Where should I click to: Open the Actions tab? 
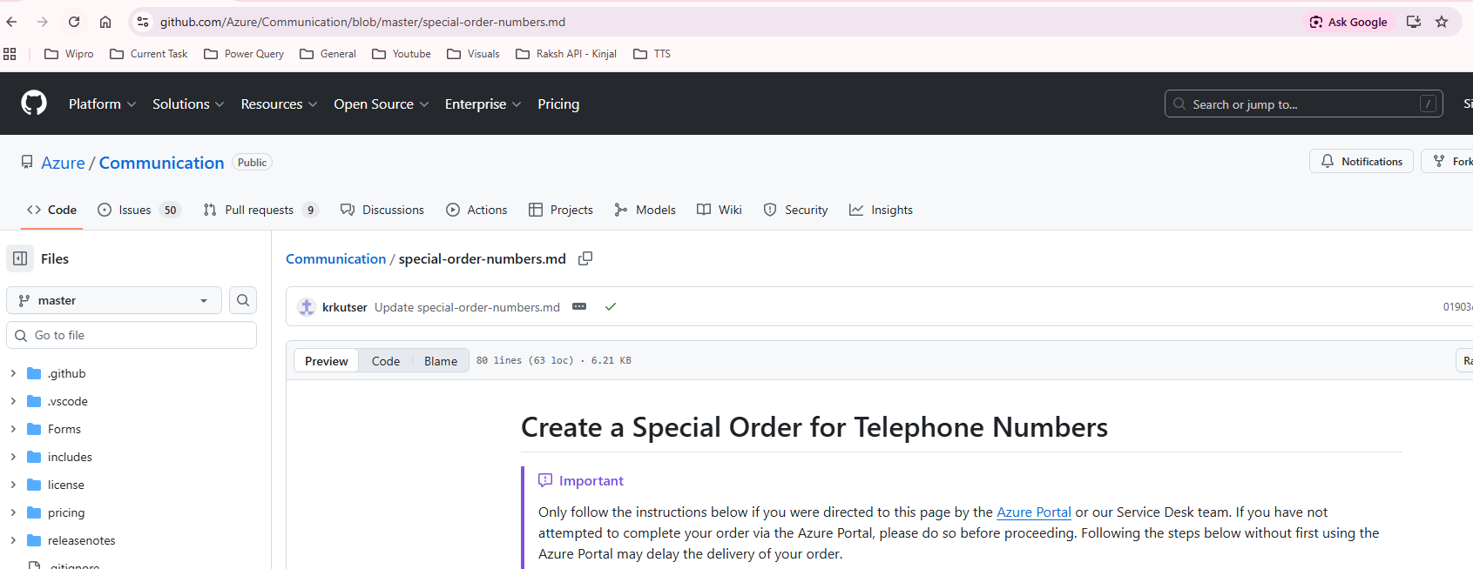pyautogui.click(x=476, y=210)
